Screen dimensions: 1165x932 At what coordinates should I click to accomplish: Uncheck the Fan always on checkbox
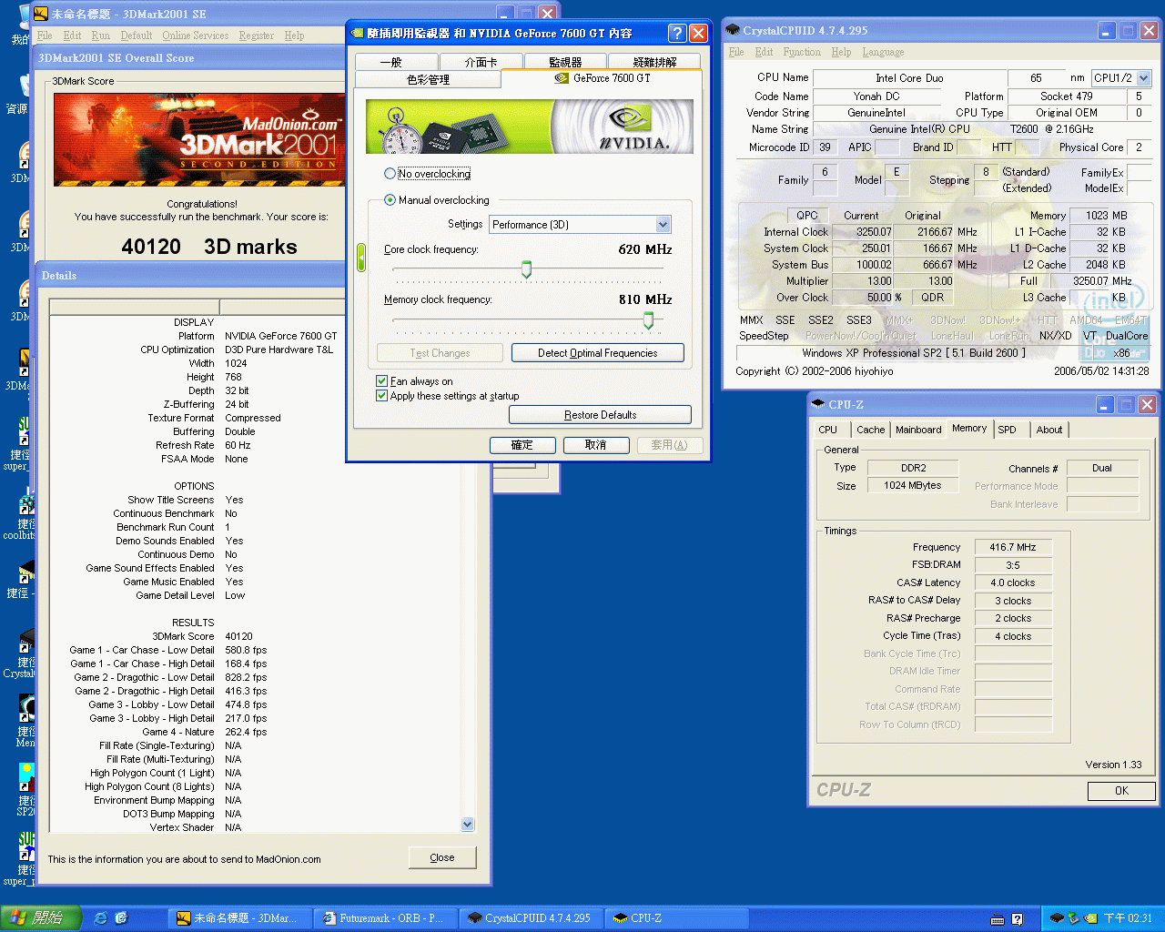tap(381, 381)
